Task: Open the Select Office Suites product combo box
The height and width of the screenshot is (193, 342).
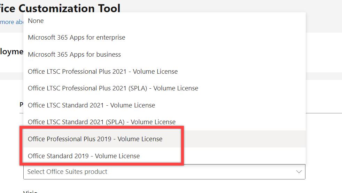Action: [164, 172]
